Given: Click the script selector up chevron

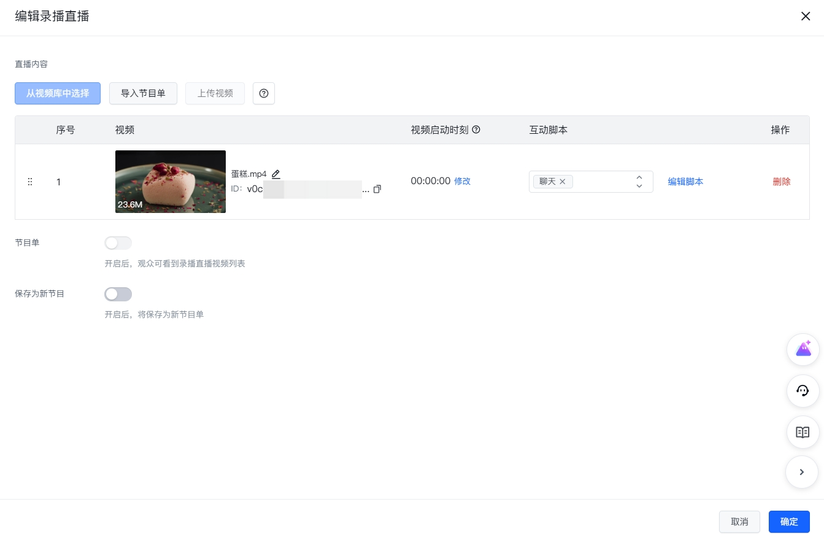Looking at the screenshot, I should (x=639, y=177).
